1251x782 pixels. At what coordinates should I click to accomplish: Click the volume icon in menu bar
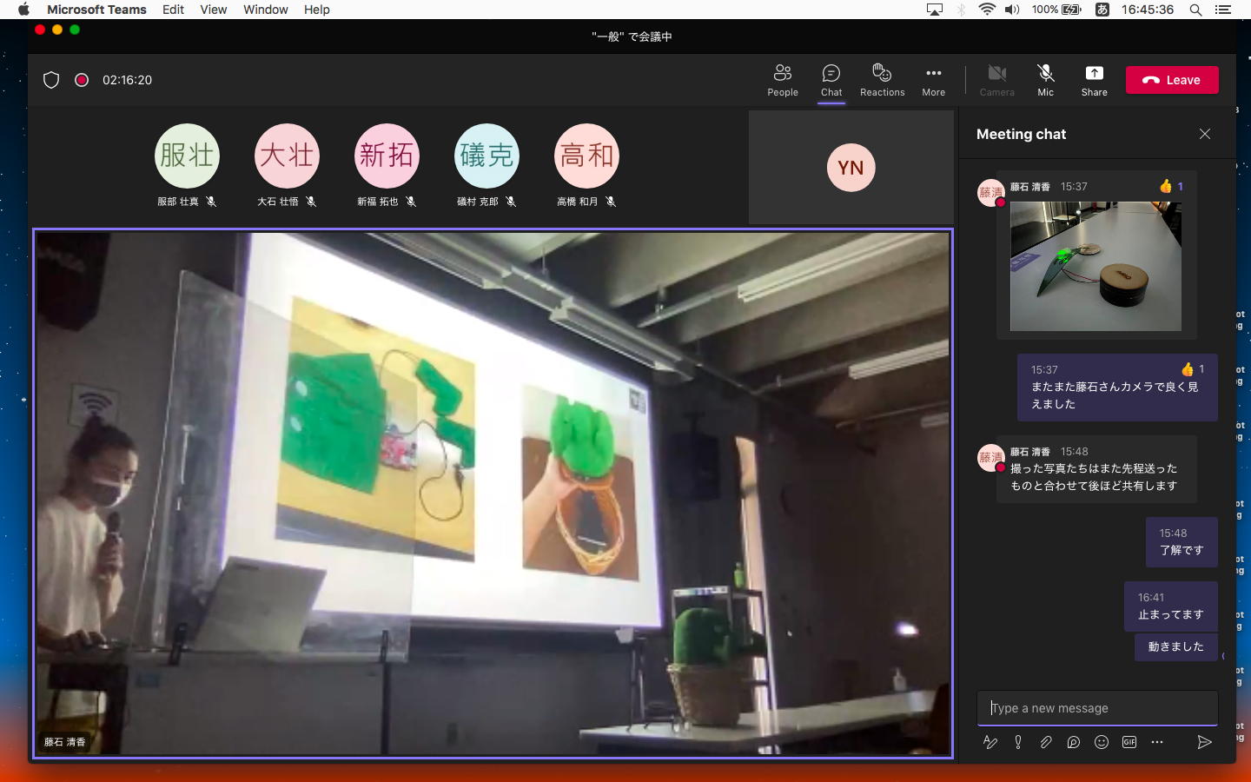pos(1012,10)
